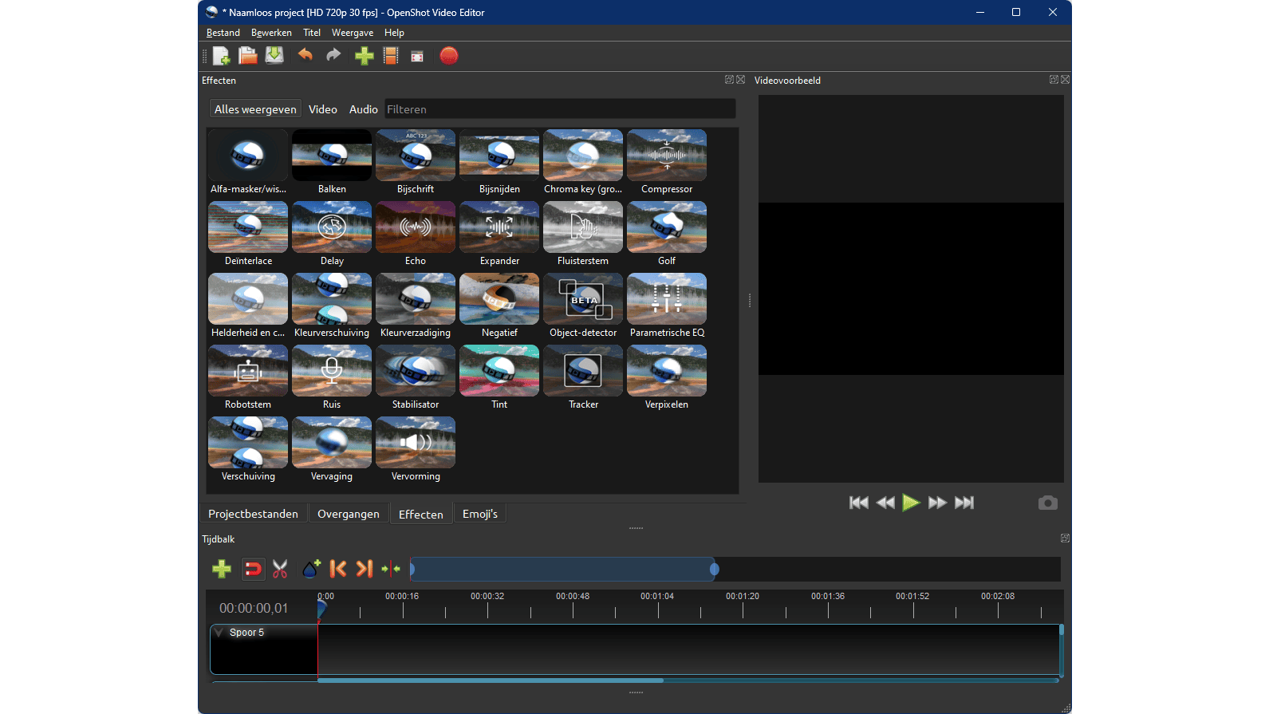Collapse the Spoor 5 track arrow
The image size is (1269, 714).
(x=219, y=633)
